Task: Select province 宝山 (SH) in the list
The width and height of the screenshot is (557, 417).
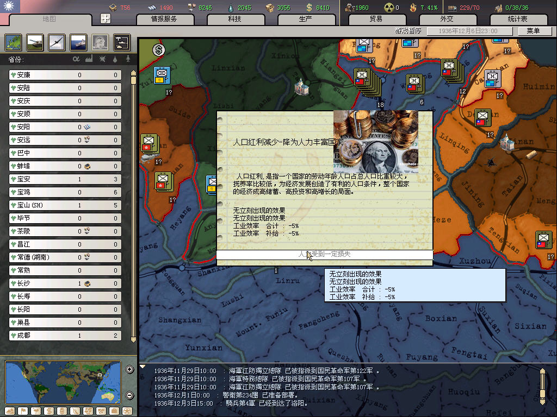Action: (65, 205)
